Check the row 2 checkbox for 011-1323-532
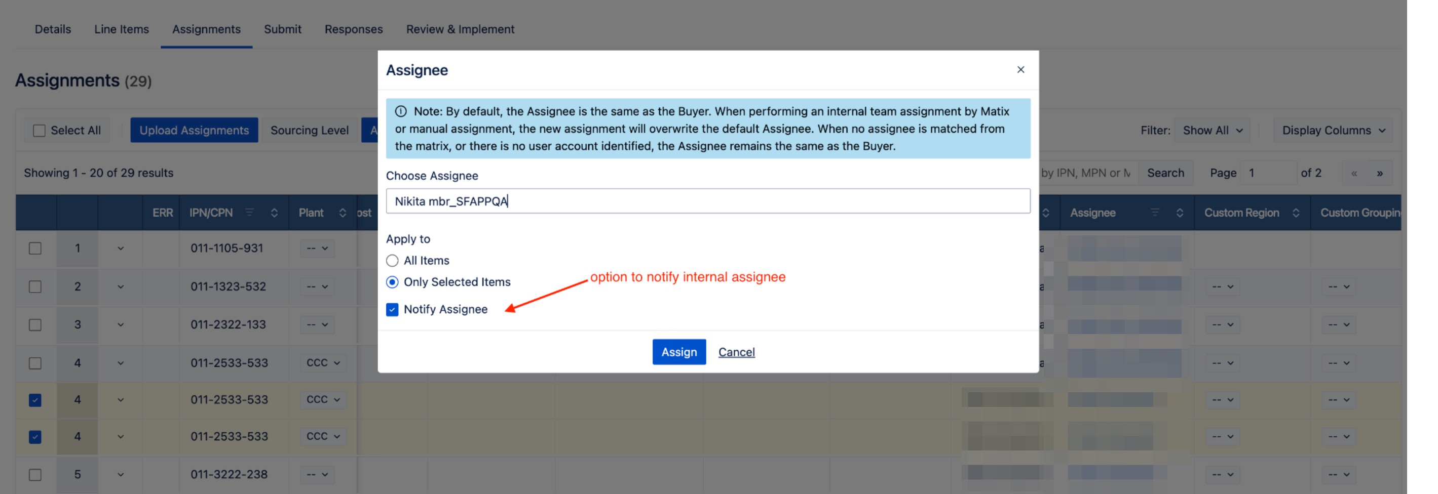Viewport: 1438px width, 494px height. (x=35, y=286)
